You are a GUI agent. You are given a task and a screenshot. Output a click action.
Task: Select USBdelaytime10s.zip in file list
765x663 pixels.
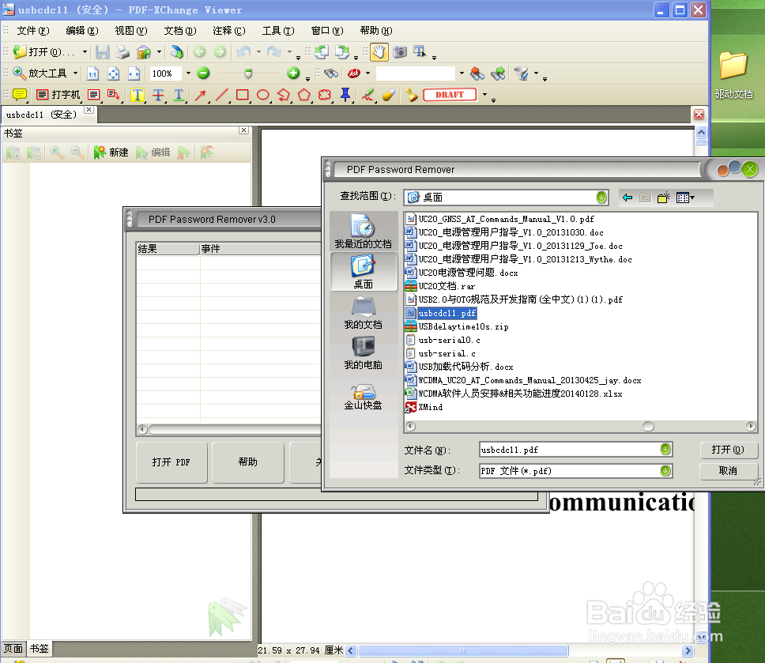point(457,326)
